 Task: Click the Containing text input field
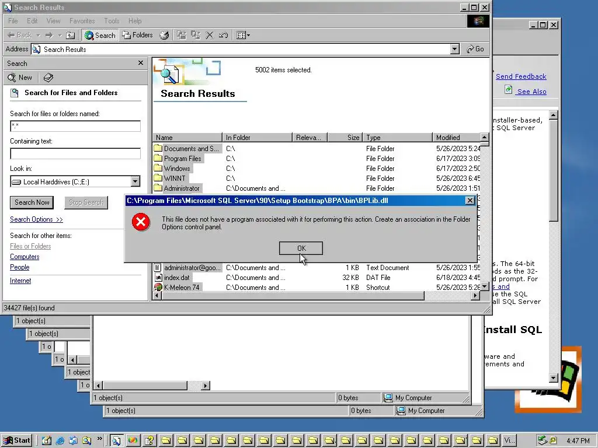point(75,153)
